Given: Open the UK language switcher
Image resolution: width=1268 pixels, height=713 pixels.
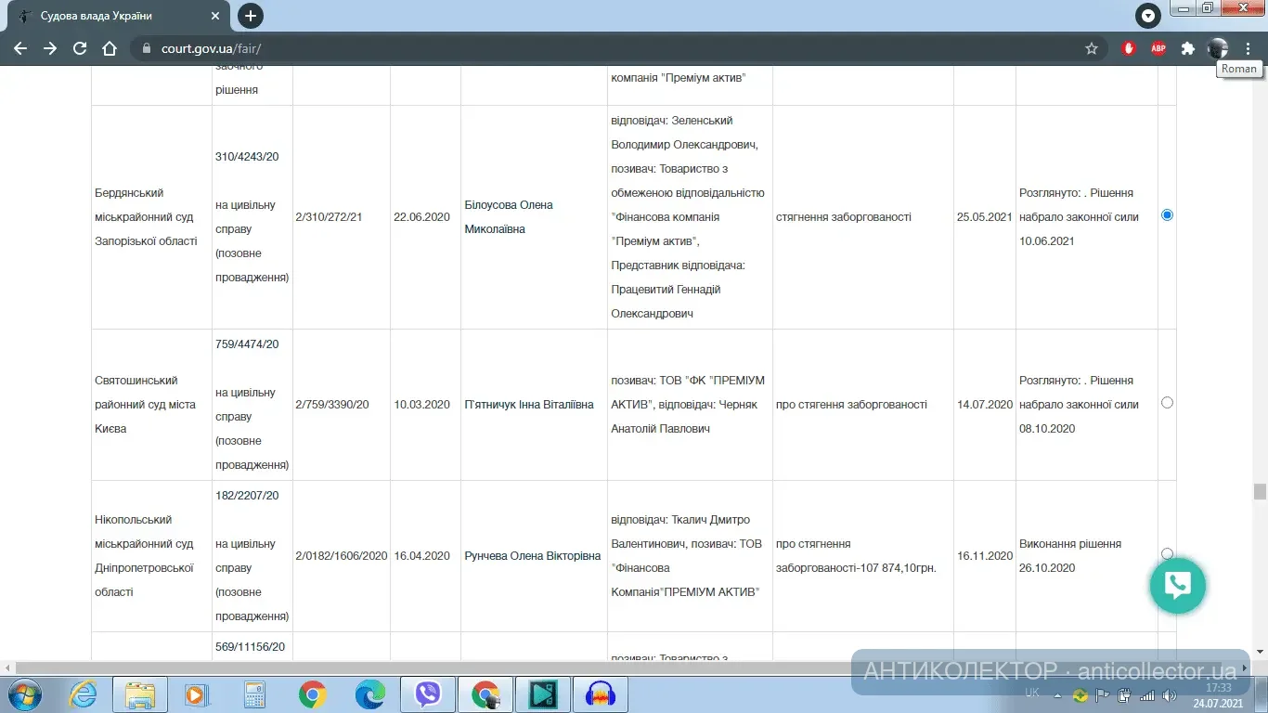Looking at the screenshot, I should point(1031,694).
